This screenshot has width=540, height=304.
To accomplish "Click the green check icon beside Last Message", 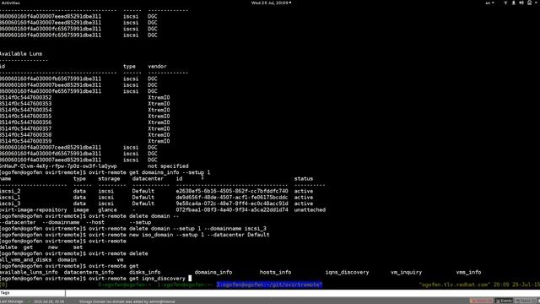I will pyautogui.click(x=29, y=301).
